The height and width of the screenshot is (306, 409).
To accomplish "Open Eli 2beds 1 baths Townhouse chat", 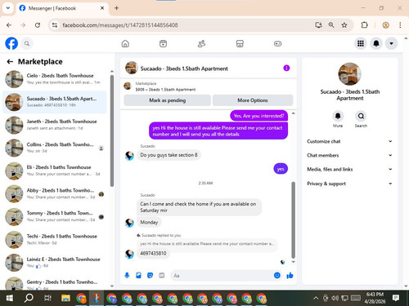I will 55,171.
